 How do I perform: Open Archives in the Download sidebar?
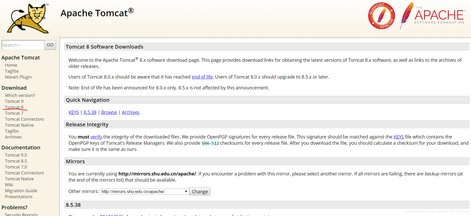pyautogui.click(x=13, y=137)
